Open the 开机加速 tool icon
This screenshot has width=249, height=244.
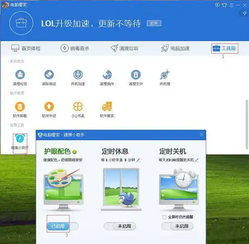pos(78,78)
